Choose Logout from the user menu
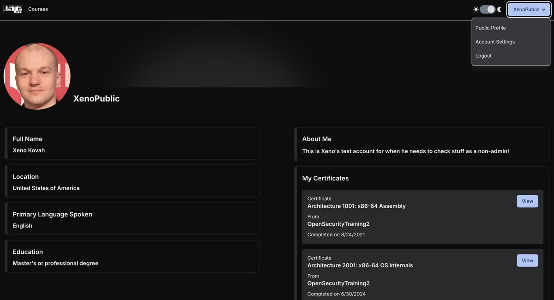The width and height of the screenshot is (554, 300). coord(483,55)
